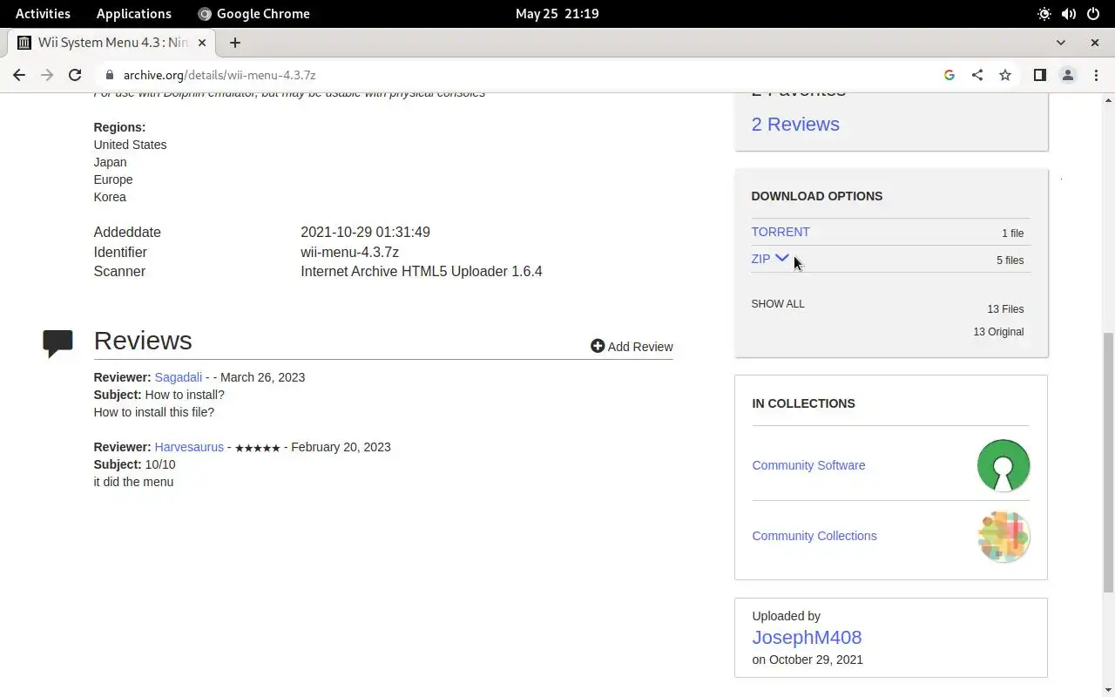Open reviewer Sagadali's profile
The height and width of the screenshot is (697, 1115).
pos(178,377)
